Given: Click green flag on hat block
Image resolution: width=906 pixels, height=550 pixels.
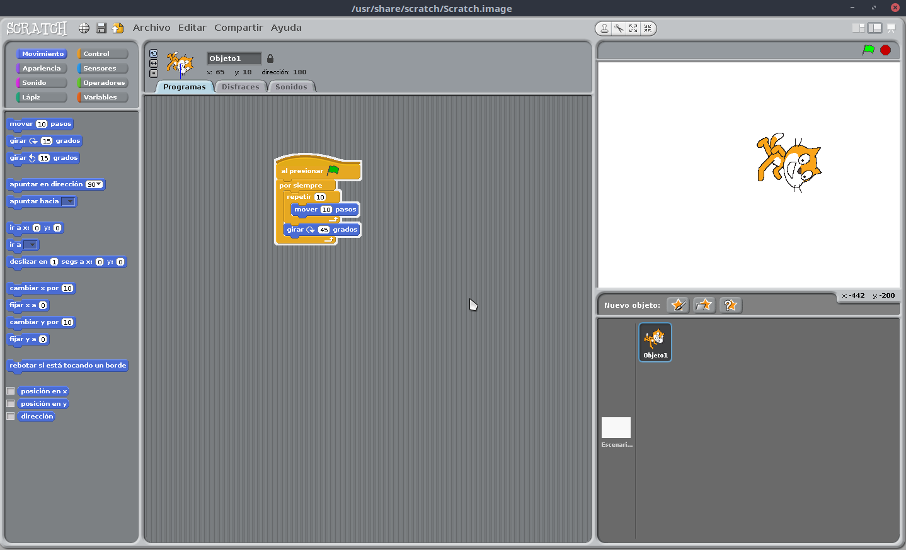Looking at the screenshot, I should point(333,170).
